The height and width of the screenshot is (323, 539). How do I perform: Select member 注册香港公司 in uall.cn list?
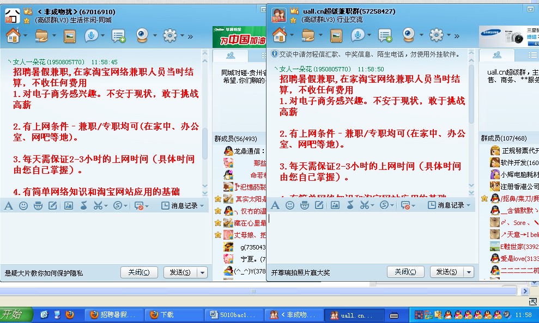click(513, 187)
